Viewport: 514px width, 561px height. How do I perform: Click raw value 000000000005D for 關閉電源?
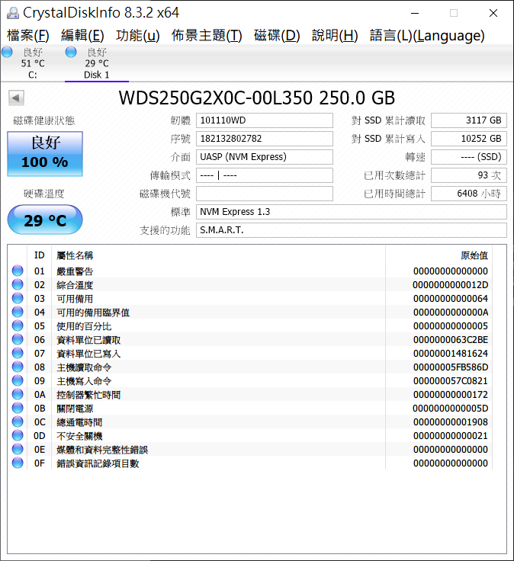[x=450, y=409]
